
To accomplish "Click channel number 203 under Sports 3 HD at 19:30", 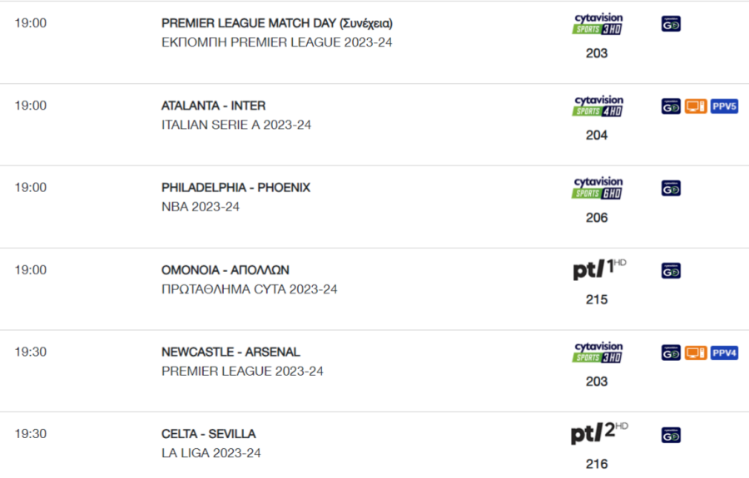I will (x=597, y=382).
